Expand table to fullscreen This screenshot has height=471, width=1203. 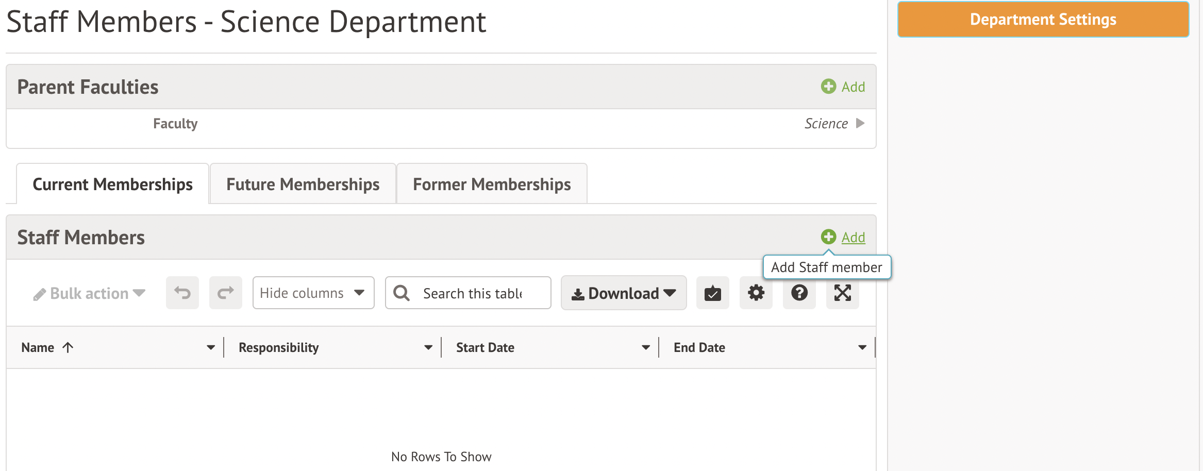pos(842,293)
